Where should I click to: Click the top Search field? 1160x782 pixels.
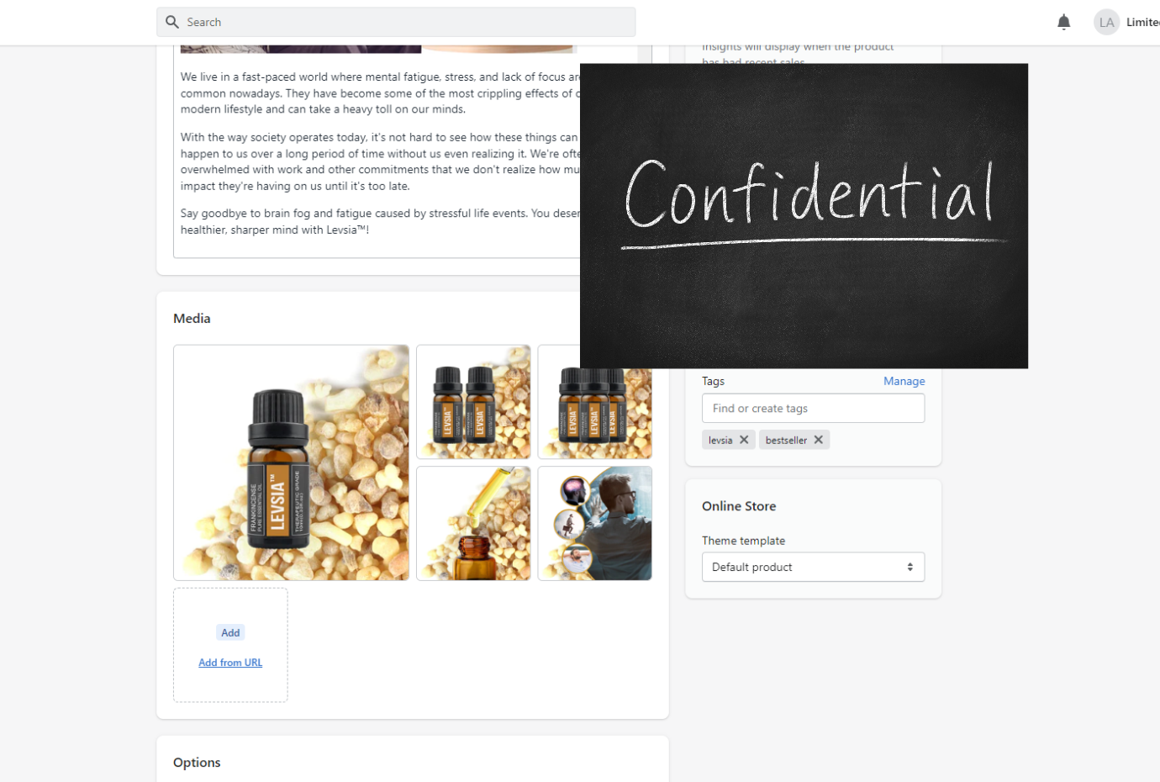coord(396,22)
